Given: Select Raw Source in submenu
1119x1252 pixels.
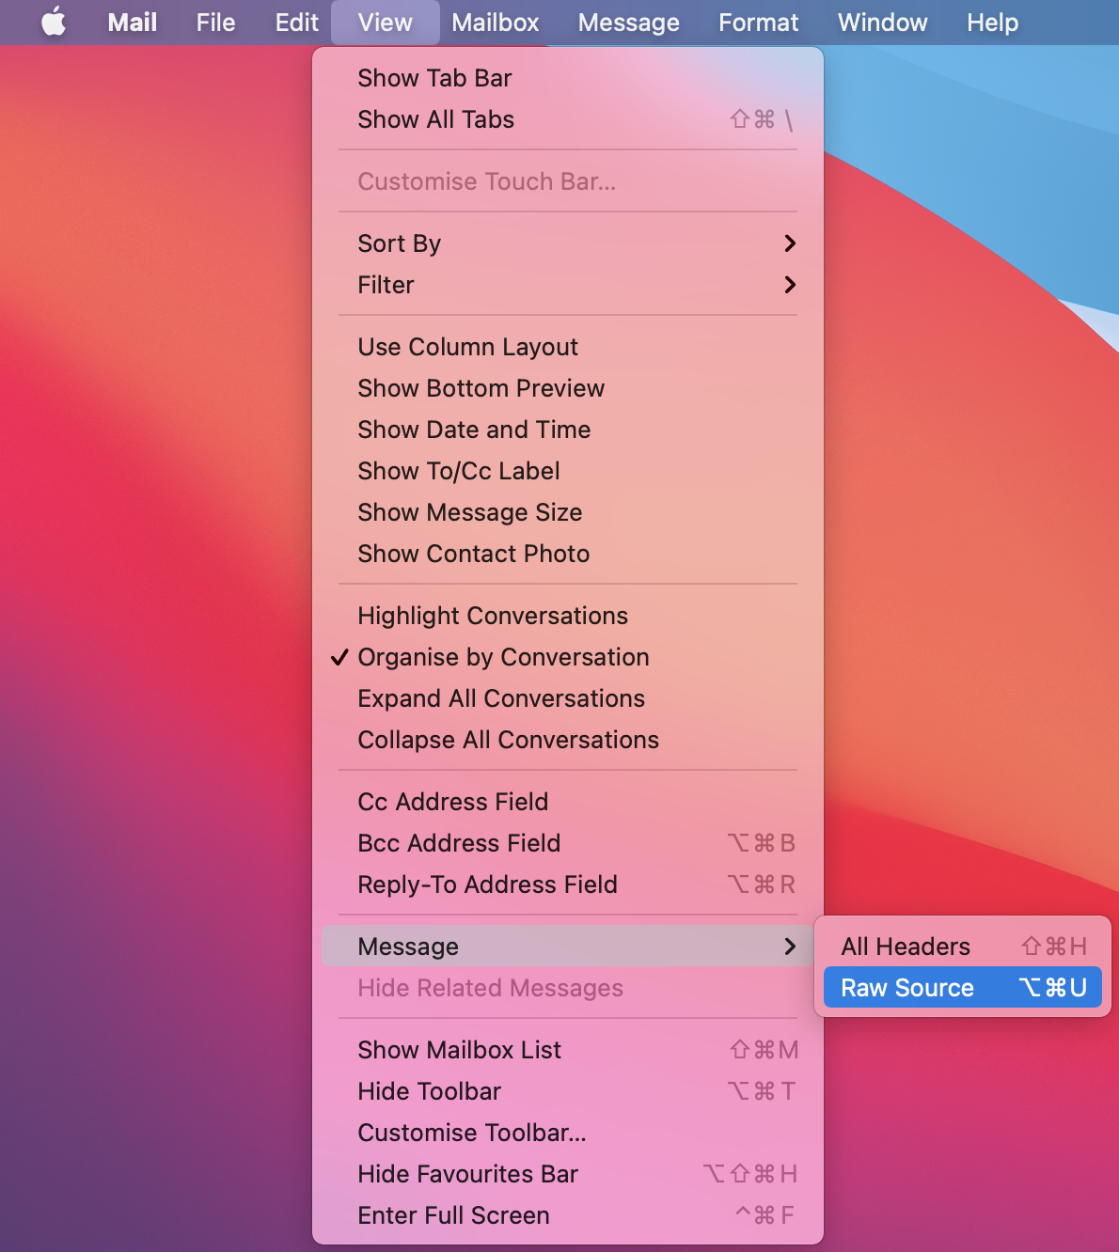Looking at the screenshot, I should pyautogui.click(x=963, y=988).
